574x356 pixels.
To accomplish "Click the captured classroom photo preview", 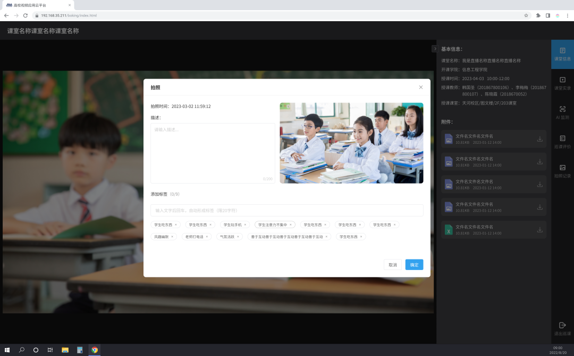I will pos(351,143).
